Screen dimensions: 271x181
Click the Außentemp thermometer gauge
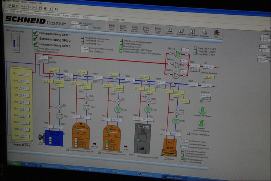tap(15, 41)
